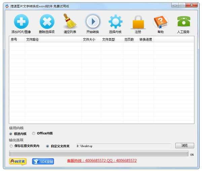Screen dimensions: 202x171
Task: Open the 帮助 help book icon
Action: [161, 22]
